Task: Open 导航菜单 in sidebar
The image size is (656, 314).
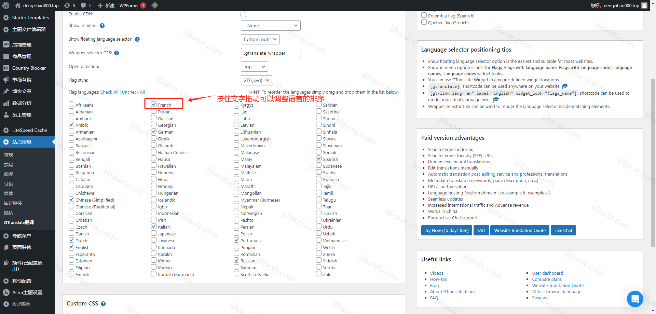Action: (x=27, y=236)
